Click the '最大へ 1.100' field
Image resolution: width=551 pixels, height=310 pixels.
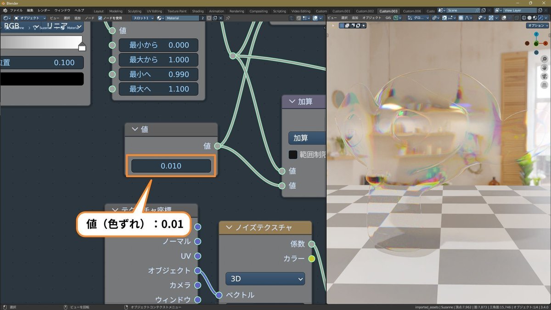(158, 89)
